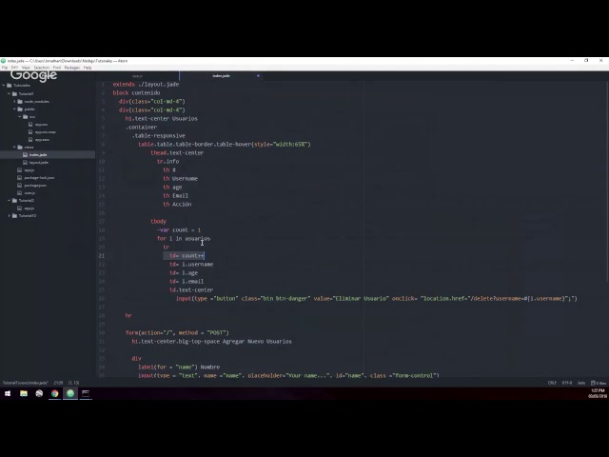609x457 pixels.
Task: Change the CRLF line ending setting
Action: pyautogui.click(x=552, y=383)
